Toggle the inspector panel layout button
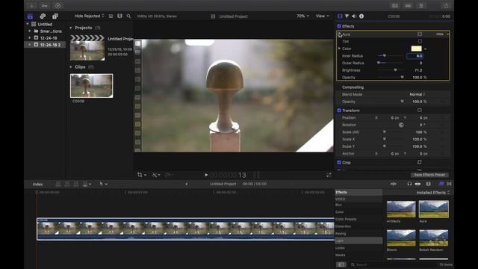The height and width of the screenshot is (269, 478). pos(421,5)
